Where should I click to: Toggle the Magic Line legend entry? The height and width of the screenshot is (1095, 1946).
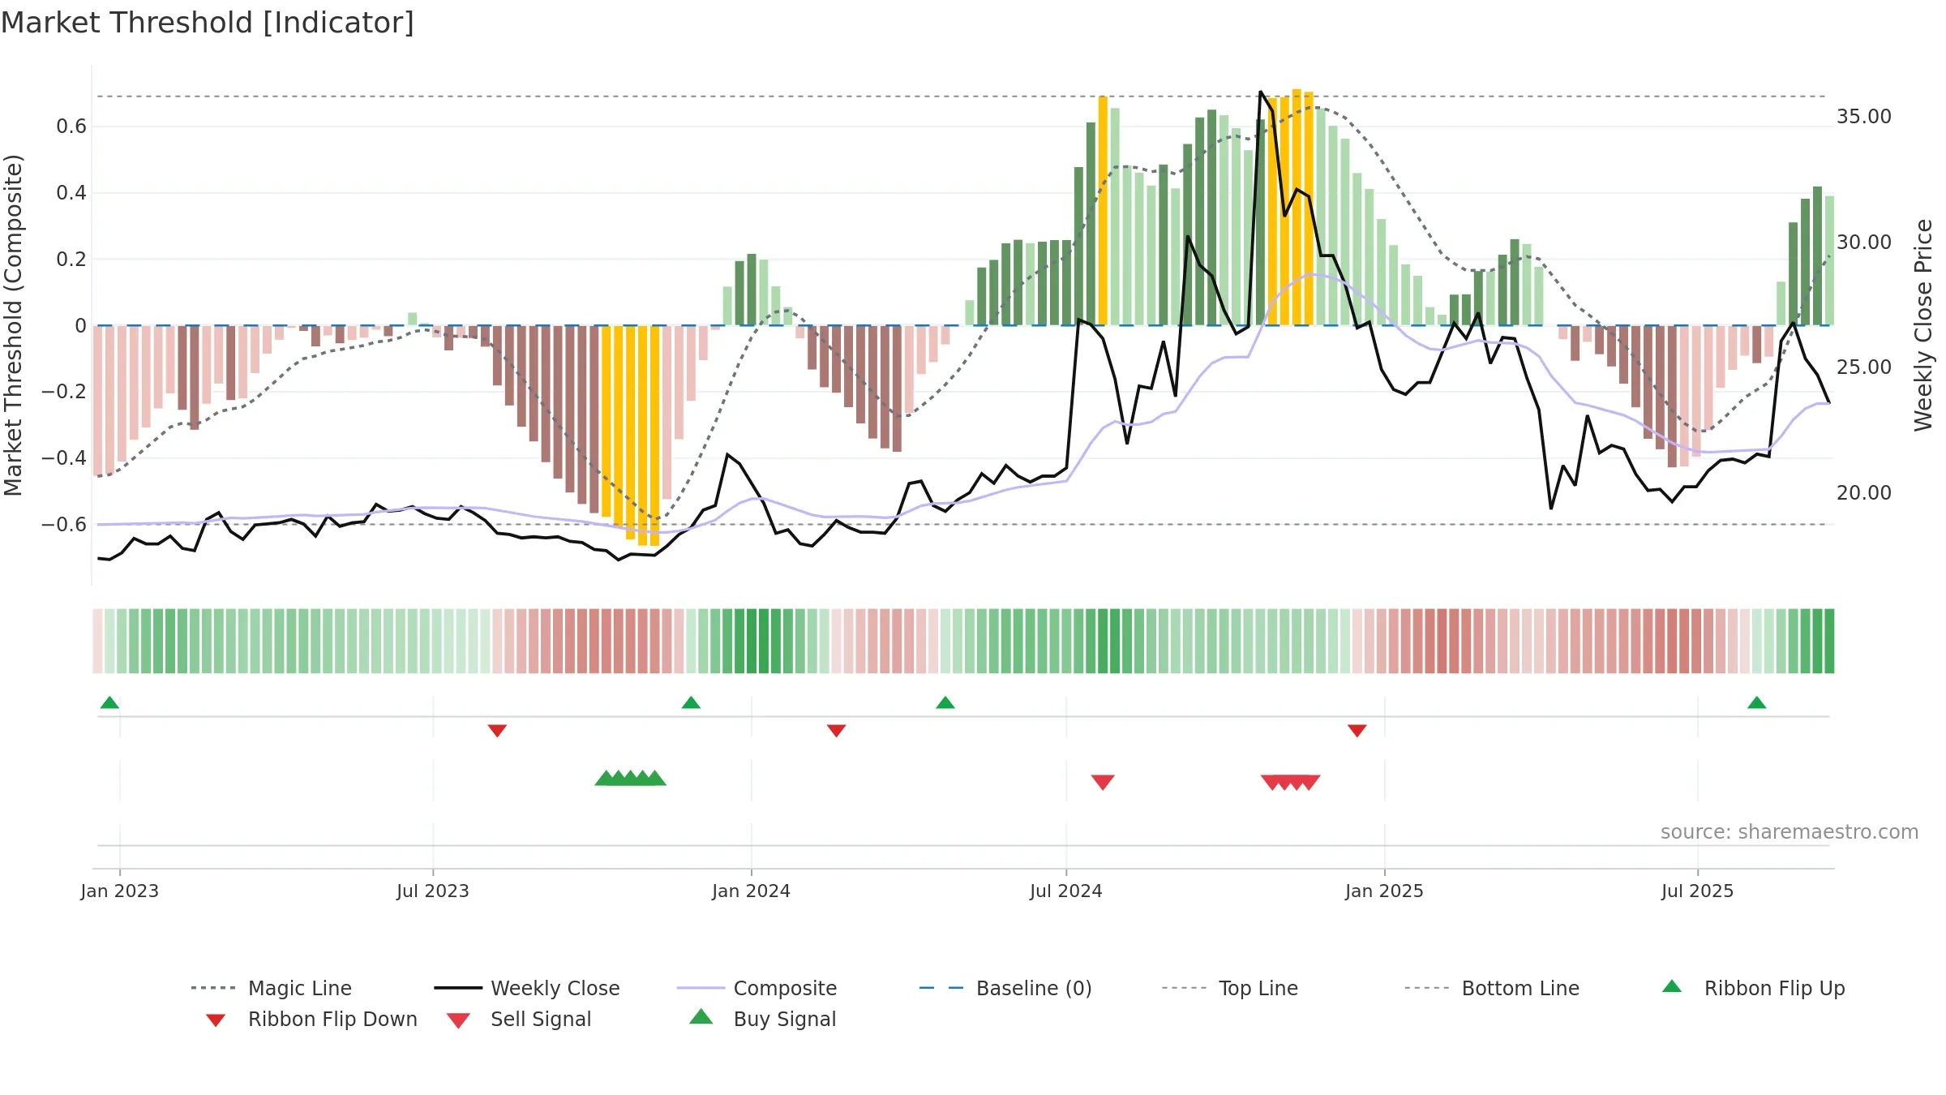tap(272, 988)
